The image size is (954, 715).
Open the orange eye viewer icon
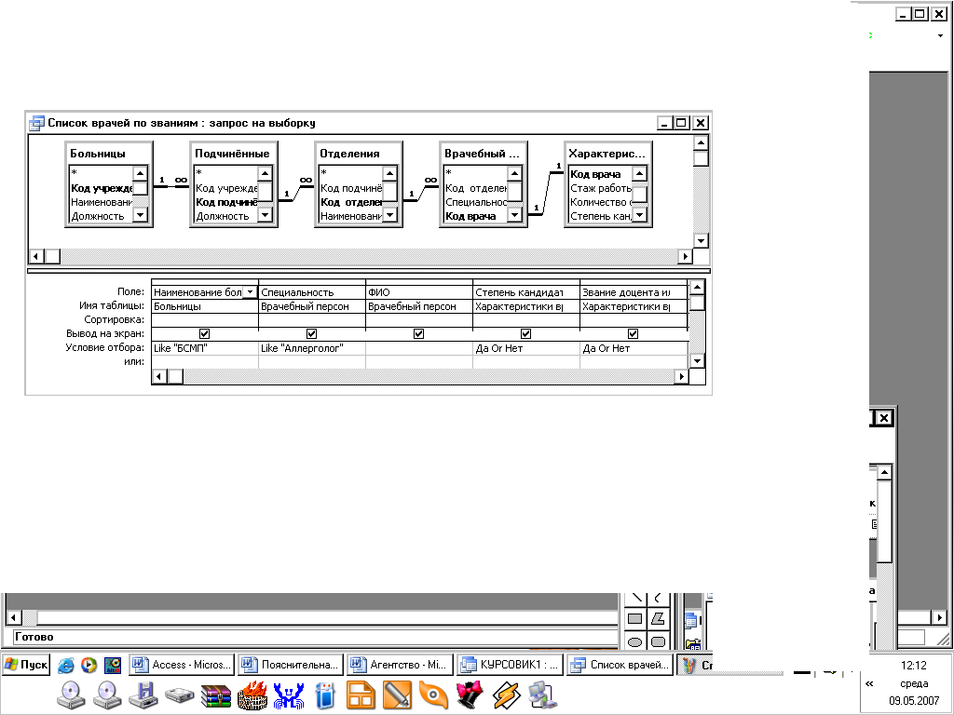point(433,695)
